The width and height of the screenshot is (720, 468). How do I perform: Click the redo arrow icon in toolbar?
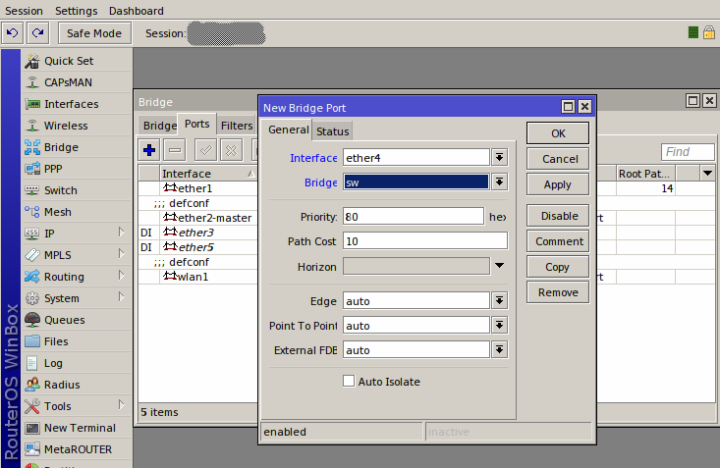click(37, 33)
